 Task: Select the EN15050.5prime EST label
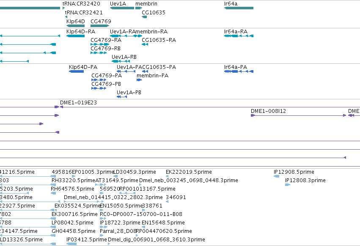coord(122,206)
